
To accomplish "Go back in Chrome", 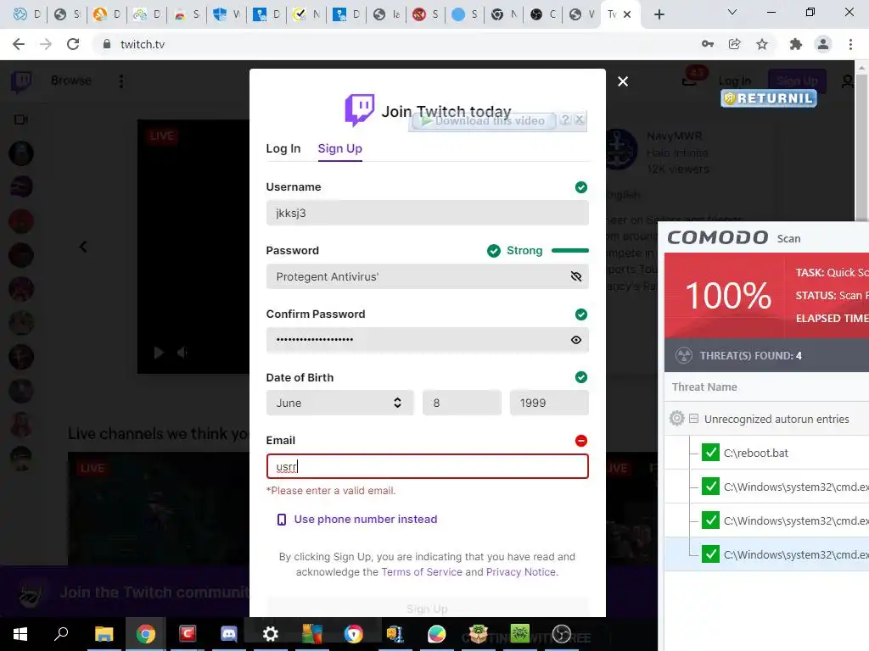I will point(19,44).
